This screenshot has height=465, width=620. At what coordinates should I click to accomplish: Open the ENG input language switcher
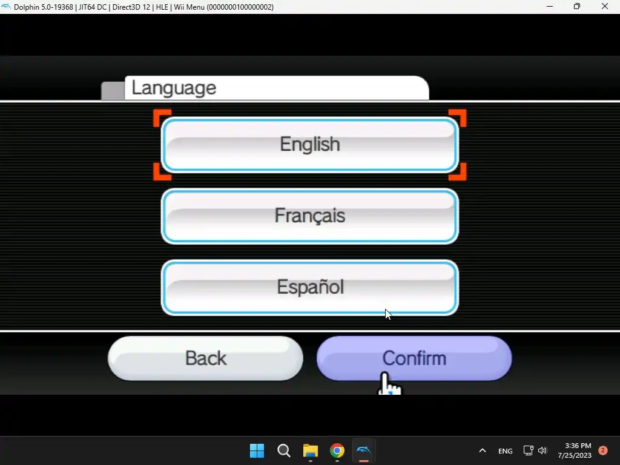tap(506, 450)
